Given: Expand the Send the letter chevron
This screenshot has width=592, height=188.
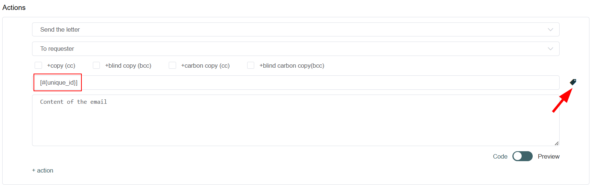Looking at the screenshot, I should [x=550, y=29].
